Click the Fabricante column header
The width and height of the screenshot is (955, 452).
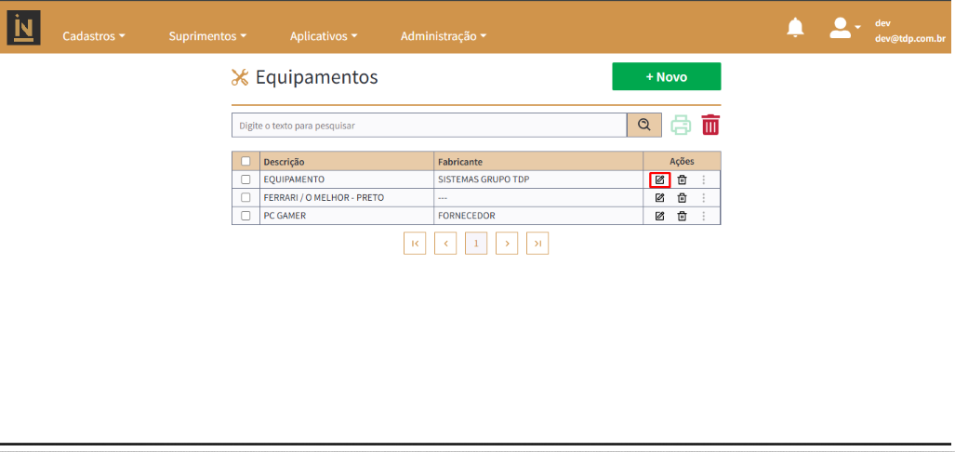[x=538, y=162]
